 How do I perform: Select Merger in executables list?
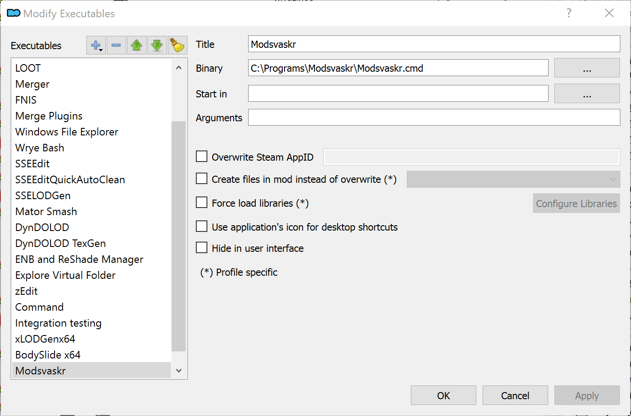pos(91,84)
